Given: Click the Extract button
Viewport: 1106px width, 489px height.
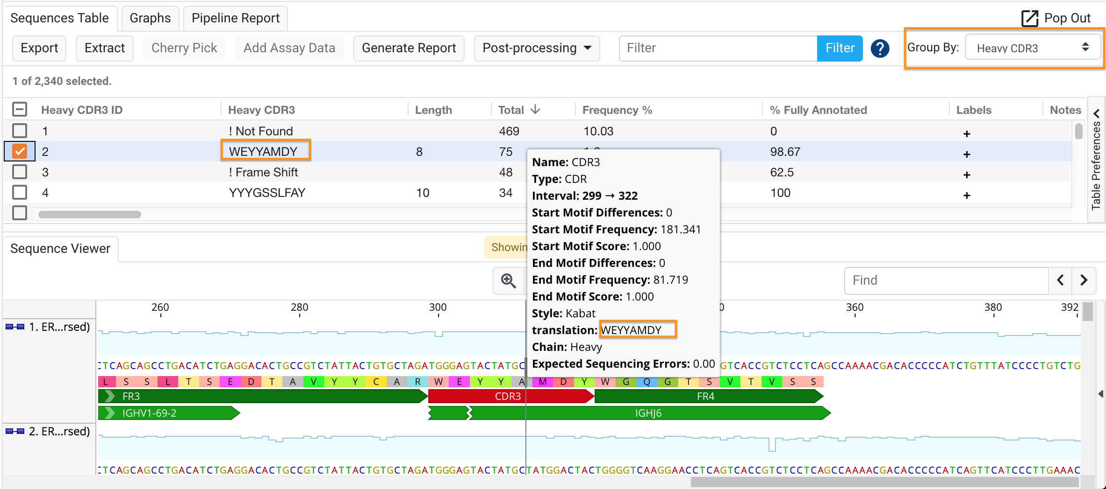Looking at the screenshot, I should 105,48.
